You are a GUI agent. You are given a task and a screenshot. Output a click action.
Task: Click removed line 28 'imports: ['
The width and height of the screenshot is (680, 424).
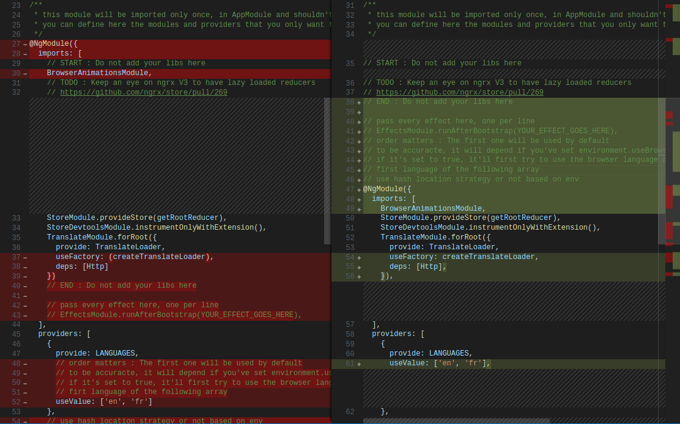coord(60,53)
